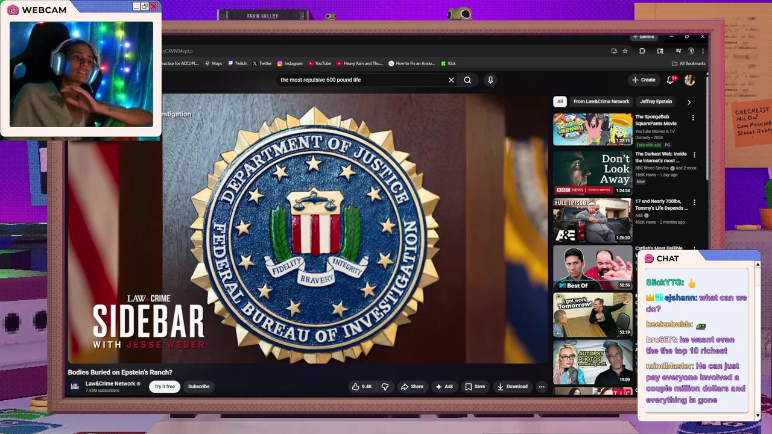Bookmark this page with the star icon
This screenshot has height=434, width=772.
point(625,51)
